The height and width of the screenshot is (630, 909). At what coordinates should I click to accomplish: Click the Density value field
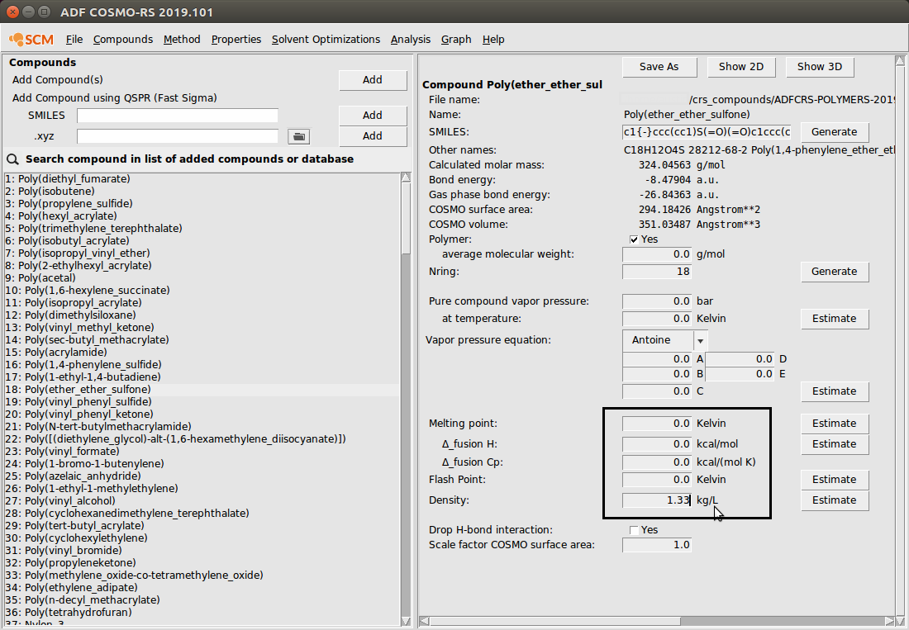pyautogui.click(x=657, y=500)
